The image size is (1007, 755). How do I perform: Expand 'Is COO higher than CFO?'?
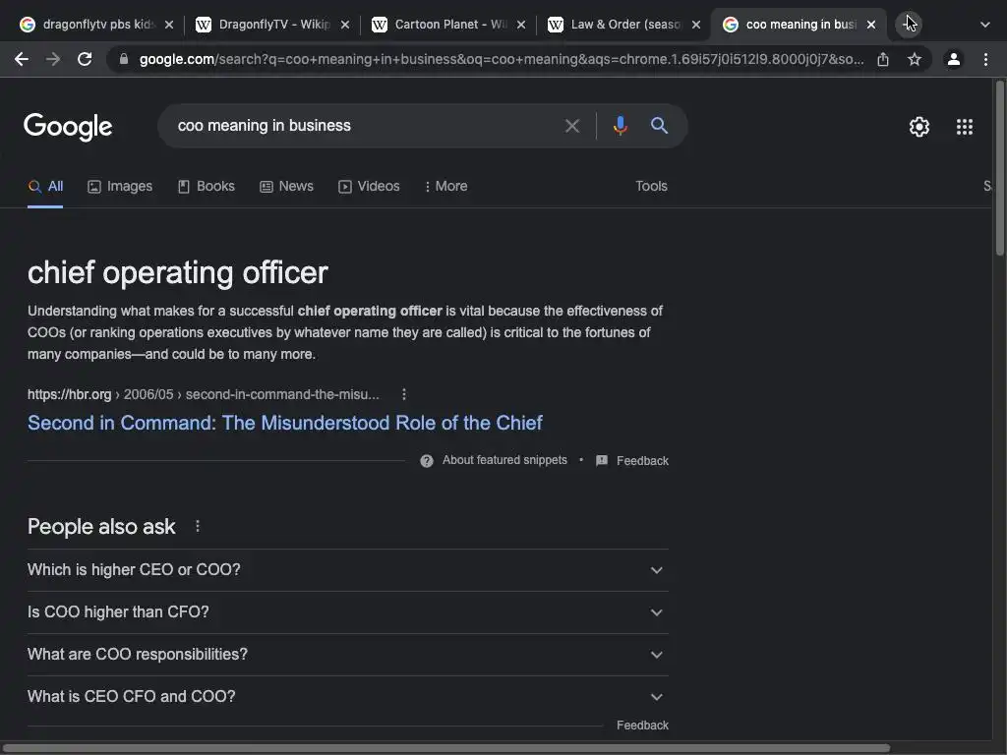(348, 612)
